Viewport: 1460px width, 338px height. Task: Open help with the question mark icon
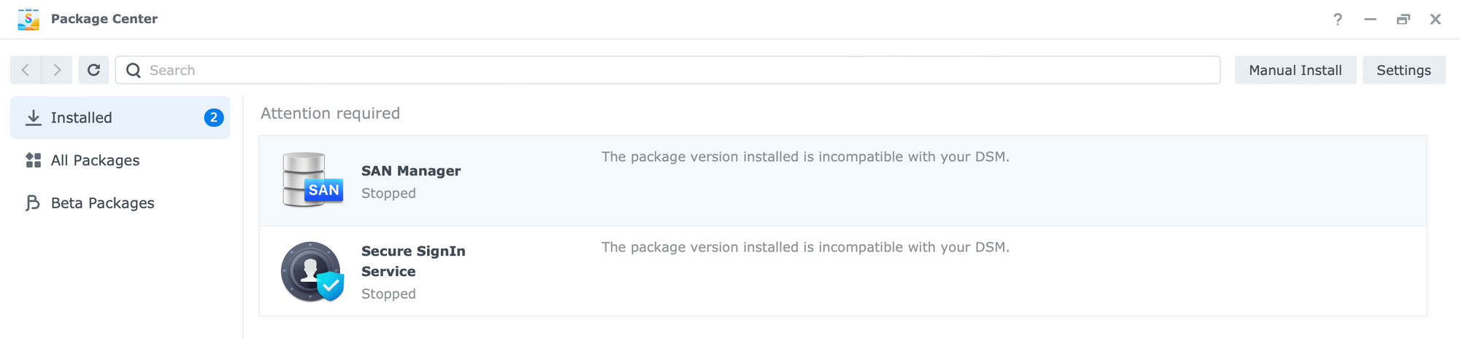coord(1337,19)
